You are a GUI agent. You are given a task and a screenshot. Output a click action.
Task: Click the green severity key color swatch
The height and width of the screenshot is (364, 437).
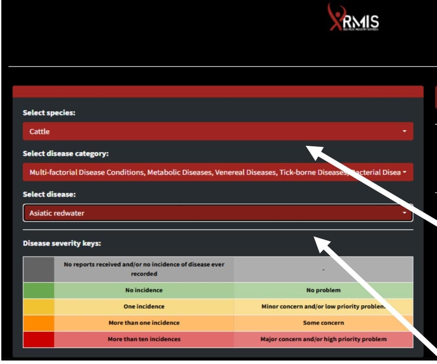point(39,290)
